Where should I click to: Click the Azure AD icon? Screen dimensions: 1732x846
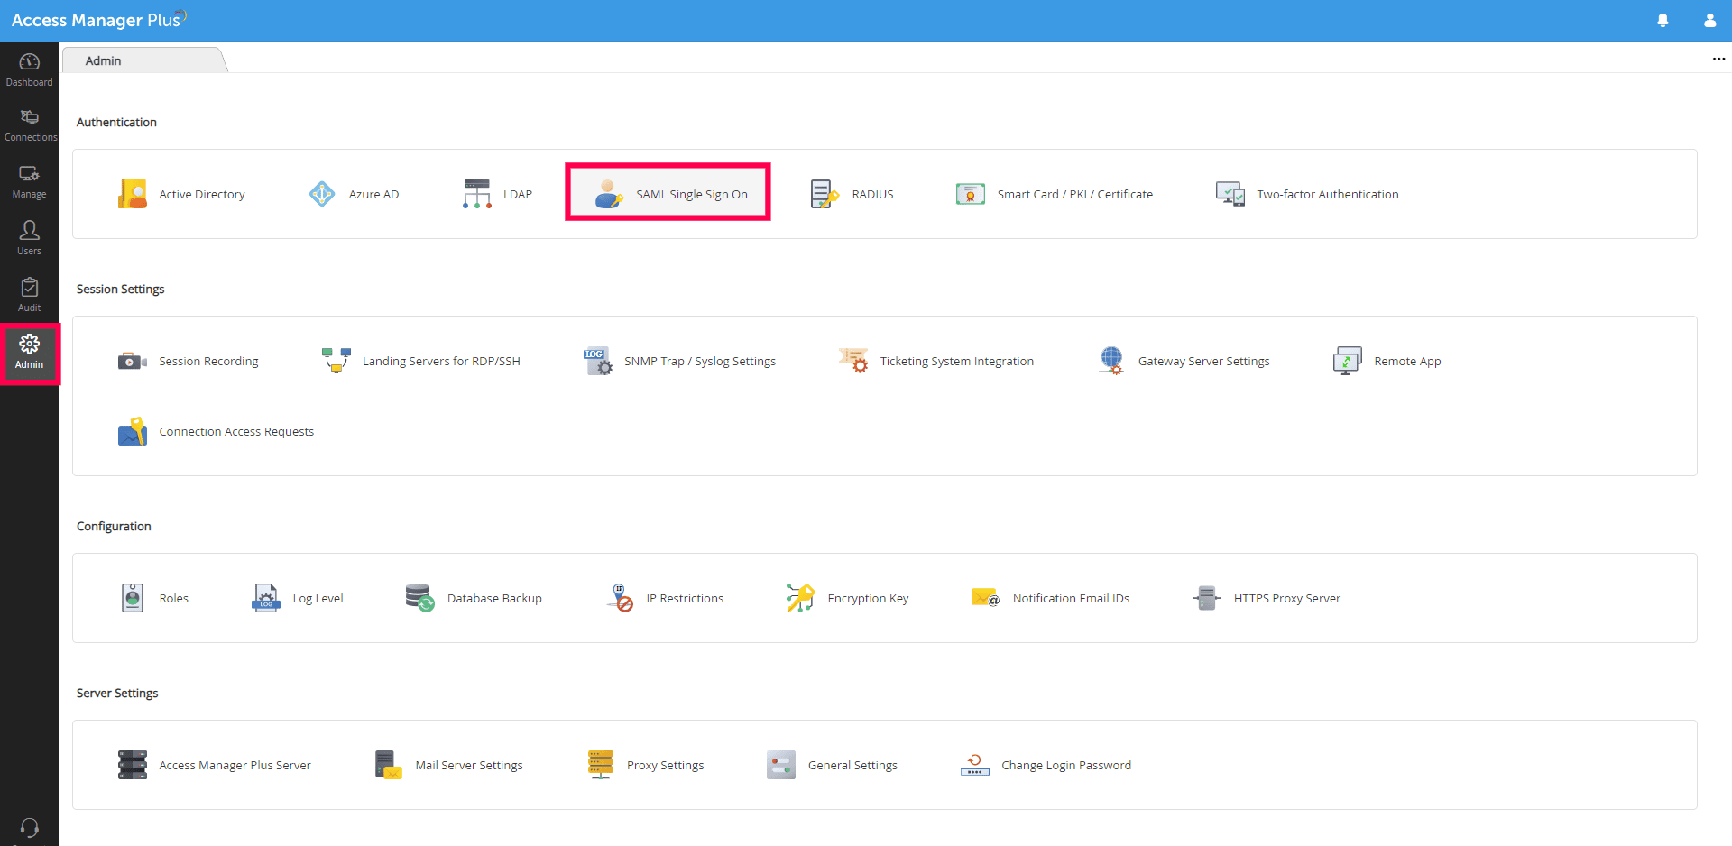(x=322, y=194)
